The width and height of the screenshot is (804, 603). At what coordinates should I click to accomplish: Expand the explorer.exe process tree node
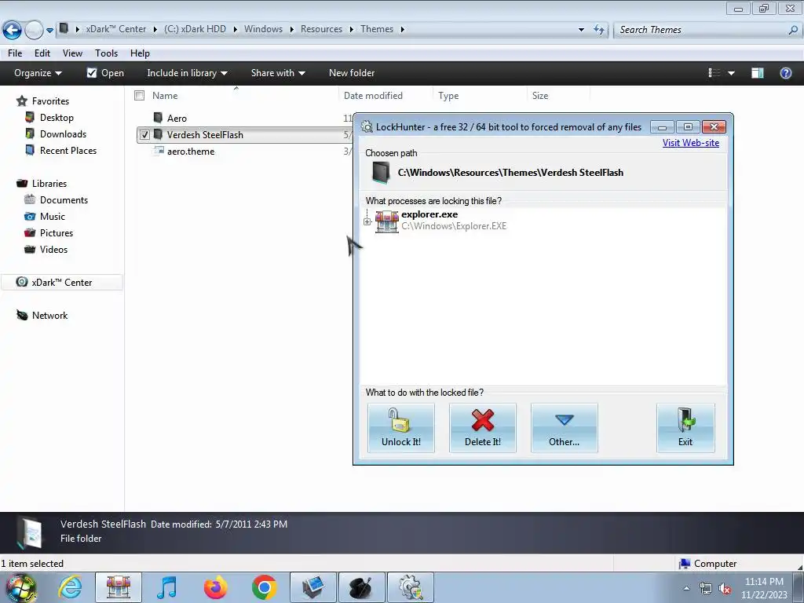tap(367, 222)
